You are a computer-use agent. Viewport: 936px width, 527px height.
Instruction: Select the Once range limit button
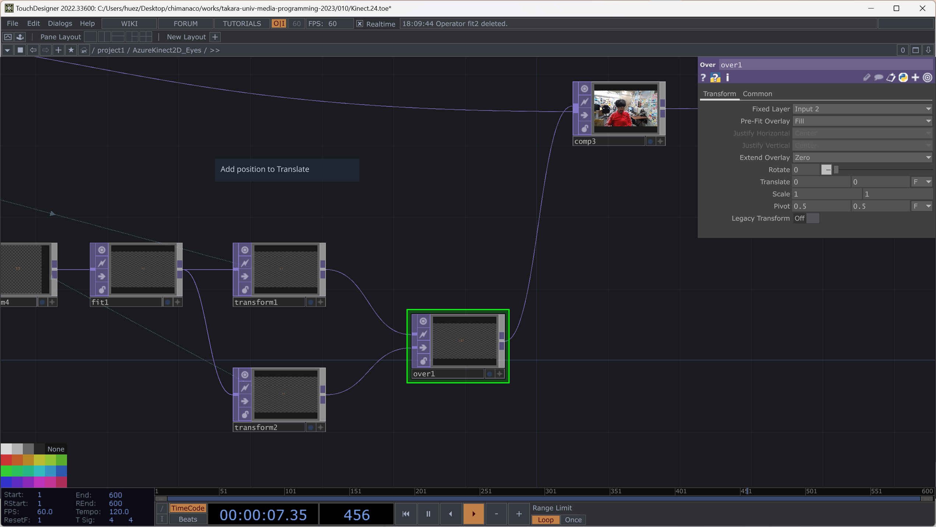tap(573, 520)
